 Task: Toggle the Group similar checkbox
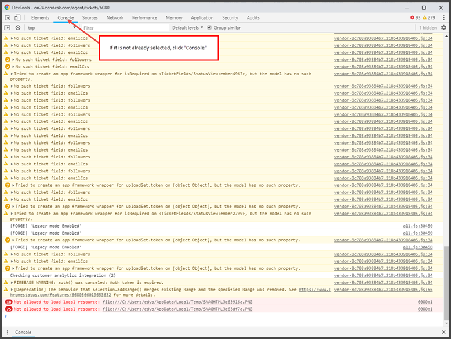pyautogui.click(x=209, y=28)
